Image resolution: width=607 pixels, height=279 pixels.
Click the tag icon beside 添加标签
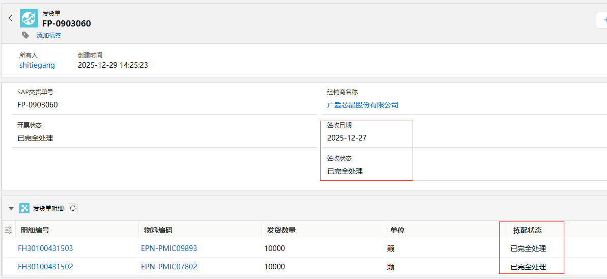(x=25, y=35)
